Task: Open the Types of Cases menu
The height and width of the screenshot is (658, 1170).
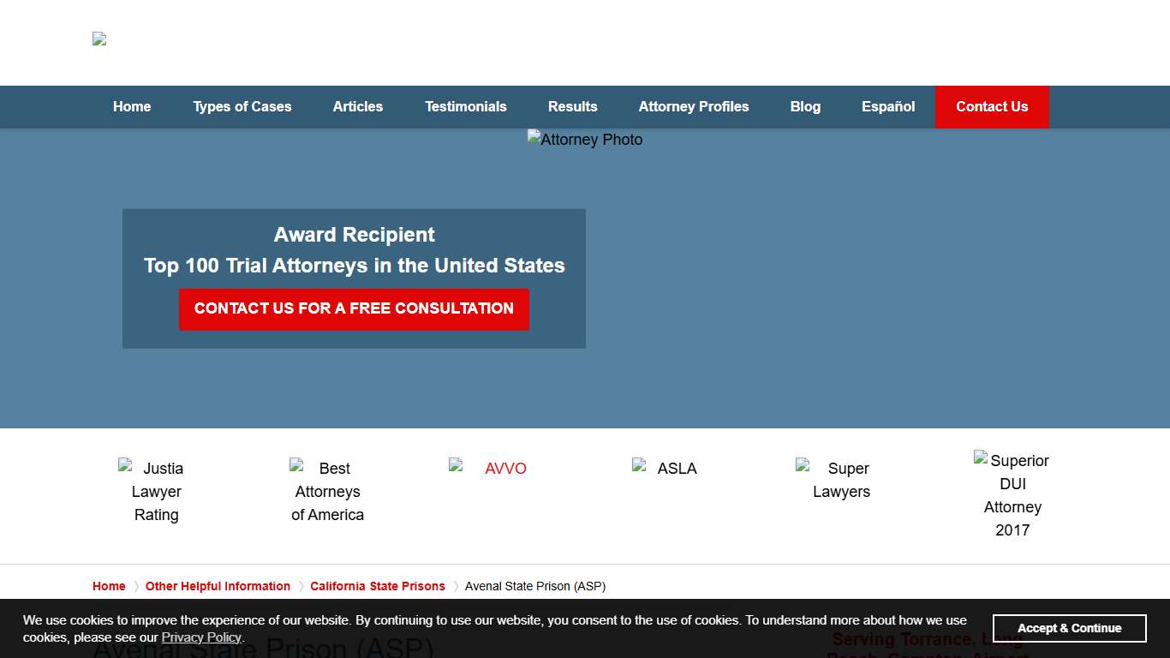Action: point(242,106)
